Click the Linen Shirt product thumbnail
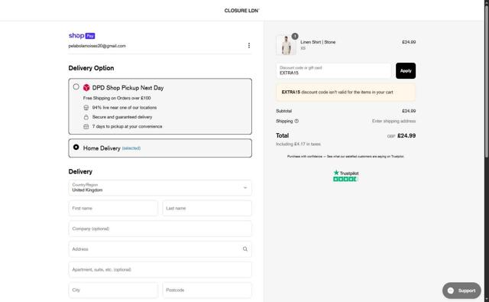The width and height of the screenshot is (489, 302). (286, 45)
